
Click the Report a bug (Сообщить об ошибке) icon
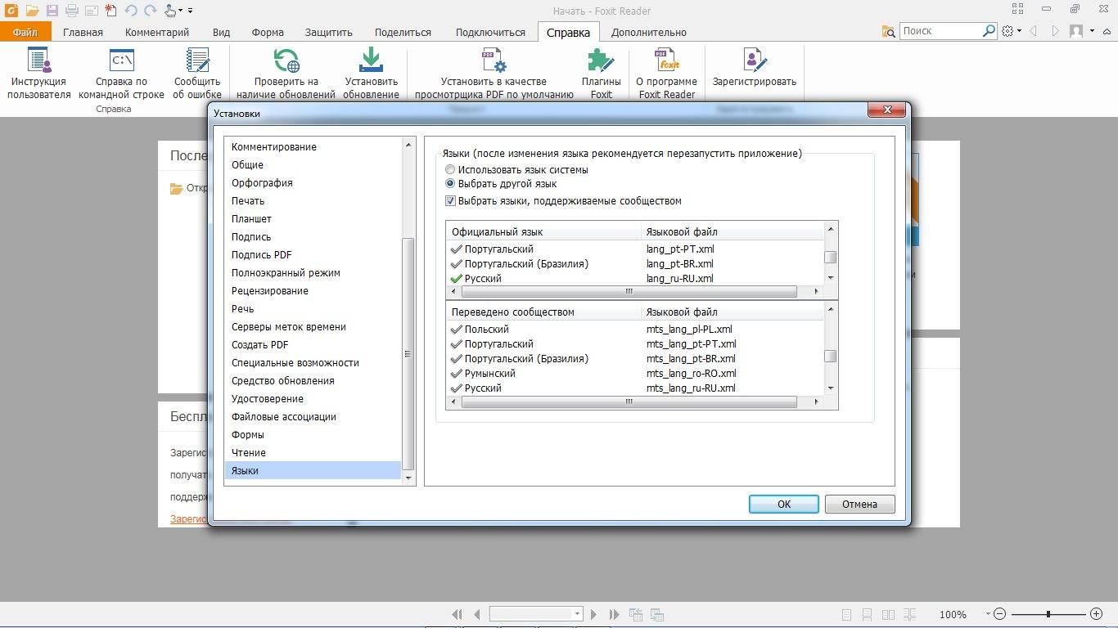(197, 74)
